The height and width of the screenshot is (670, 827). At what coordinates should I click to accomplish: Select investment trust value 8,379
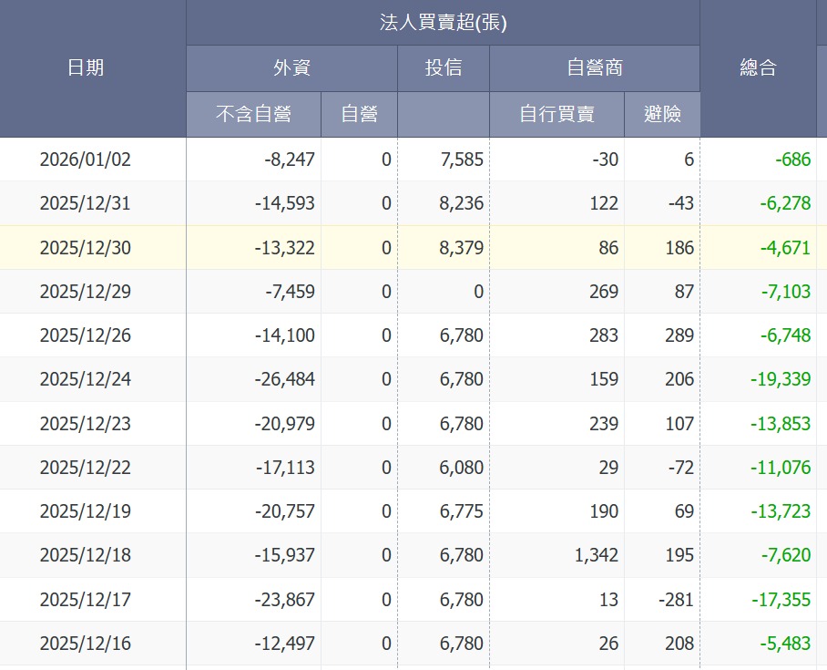(x=461, y=248)
